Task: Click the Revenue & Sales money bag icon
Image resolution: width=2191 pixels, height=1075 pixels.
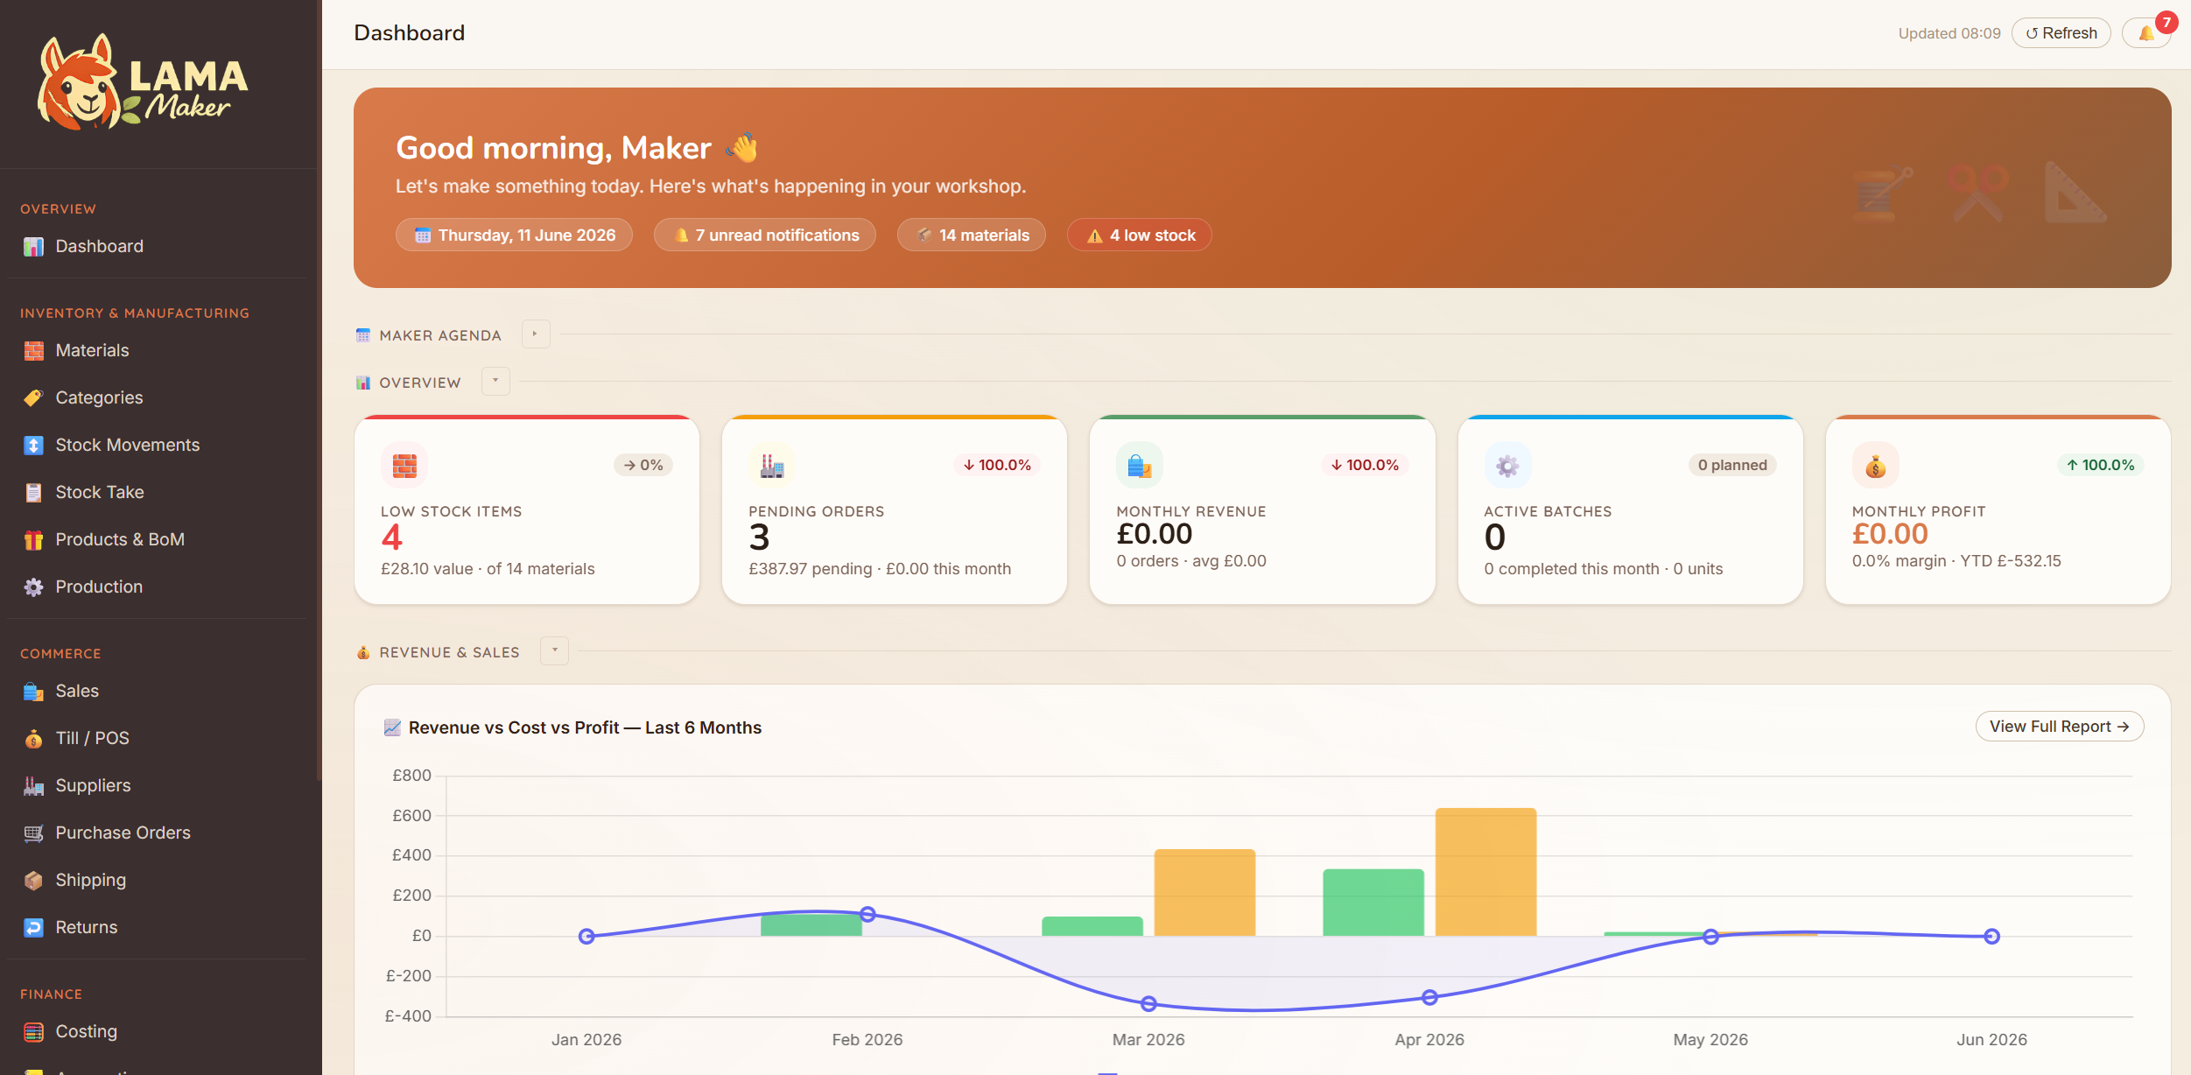Action: pyautogui.click(x=363, y=652)
